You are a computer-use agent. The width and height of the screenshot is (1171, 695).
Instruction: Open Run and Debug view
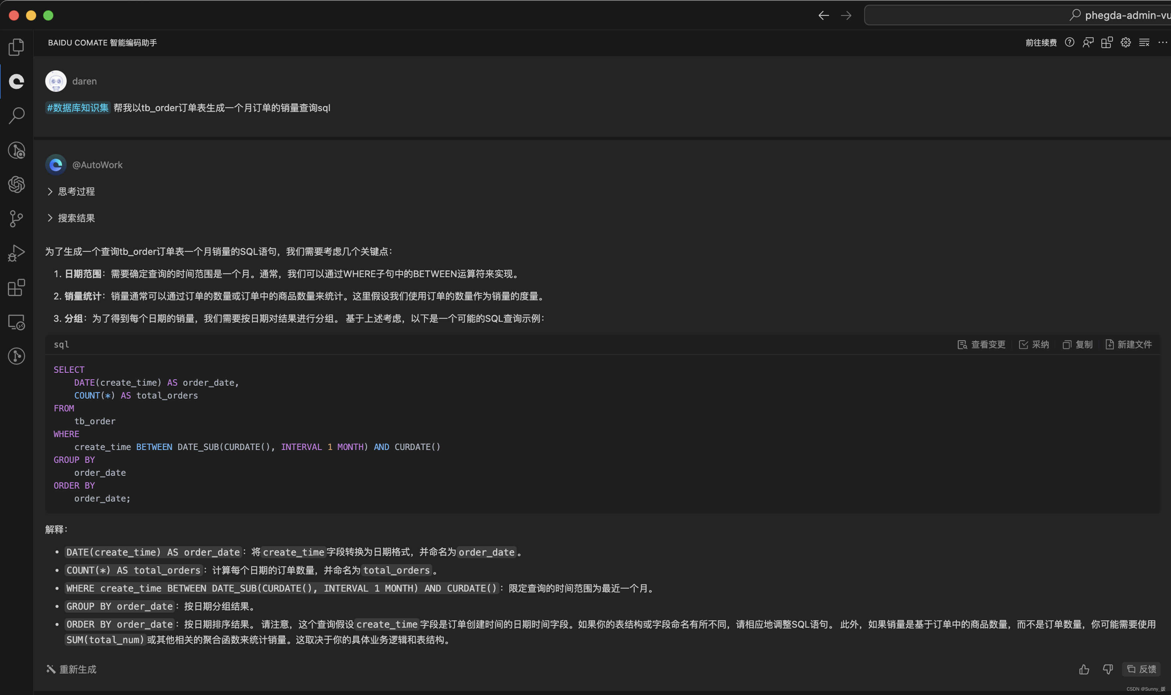point(16,253)
